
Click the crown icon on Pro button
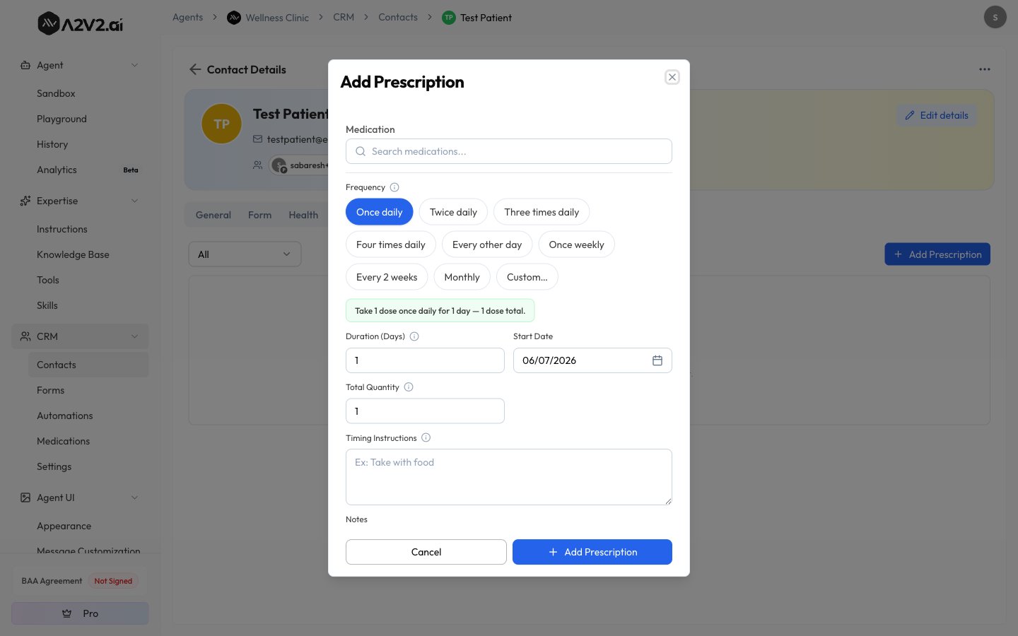(67, 613)
